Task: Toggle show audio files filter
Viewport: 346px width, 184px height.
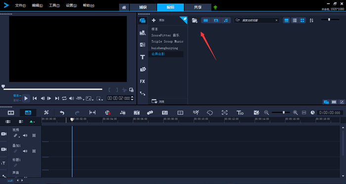Action: click(x=225, y=20)
